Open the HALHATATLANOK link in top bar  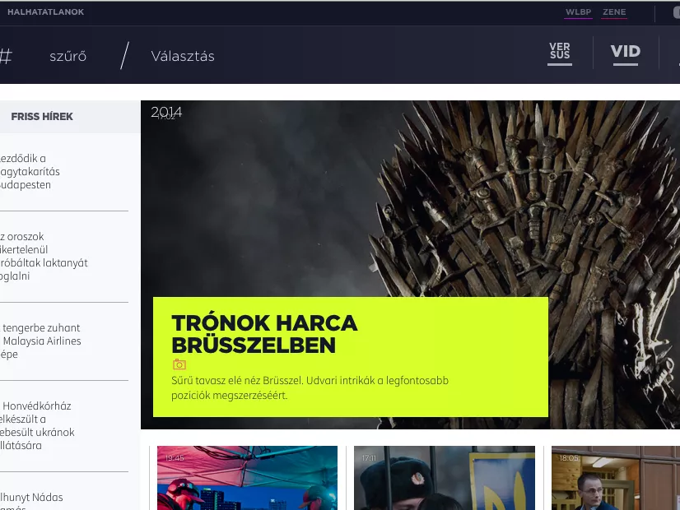click(x=45, y=12)
